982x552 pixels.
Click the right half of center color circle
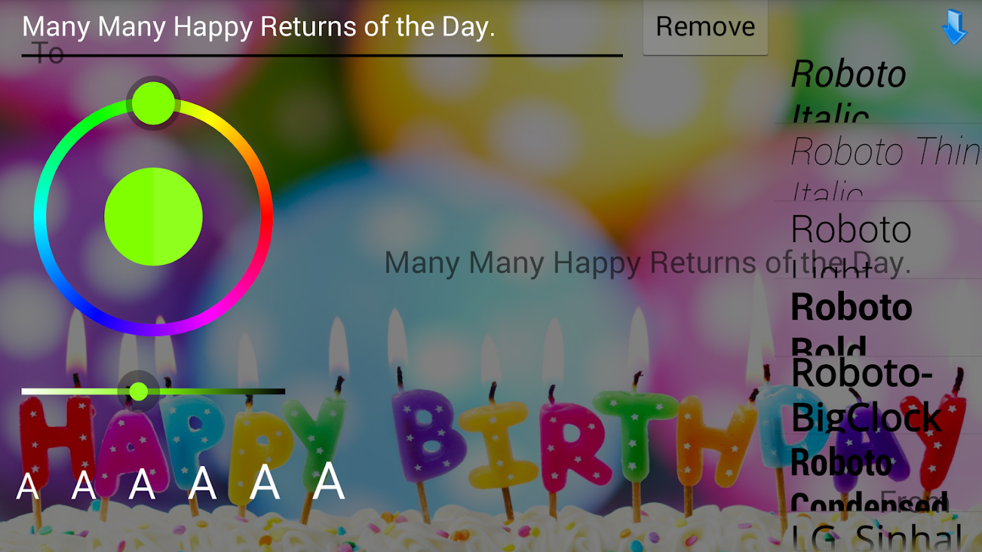click(178, 217)
